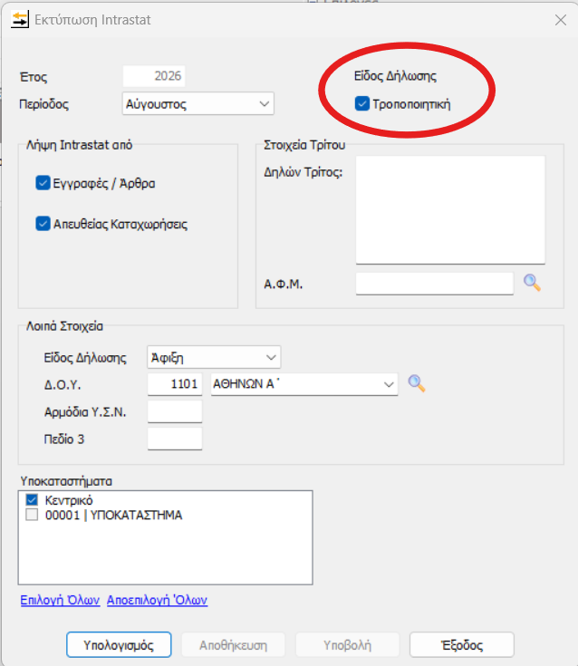Click the Intrastat window title icon
Image resolution: width=578 pixels, height=666 pixels.
20,20
